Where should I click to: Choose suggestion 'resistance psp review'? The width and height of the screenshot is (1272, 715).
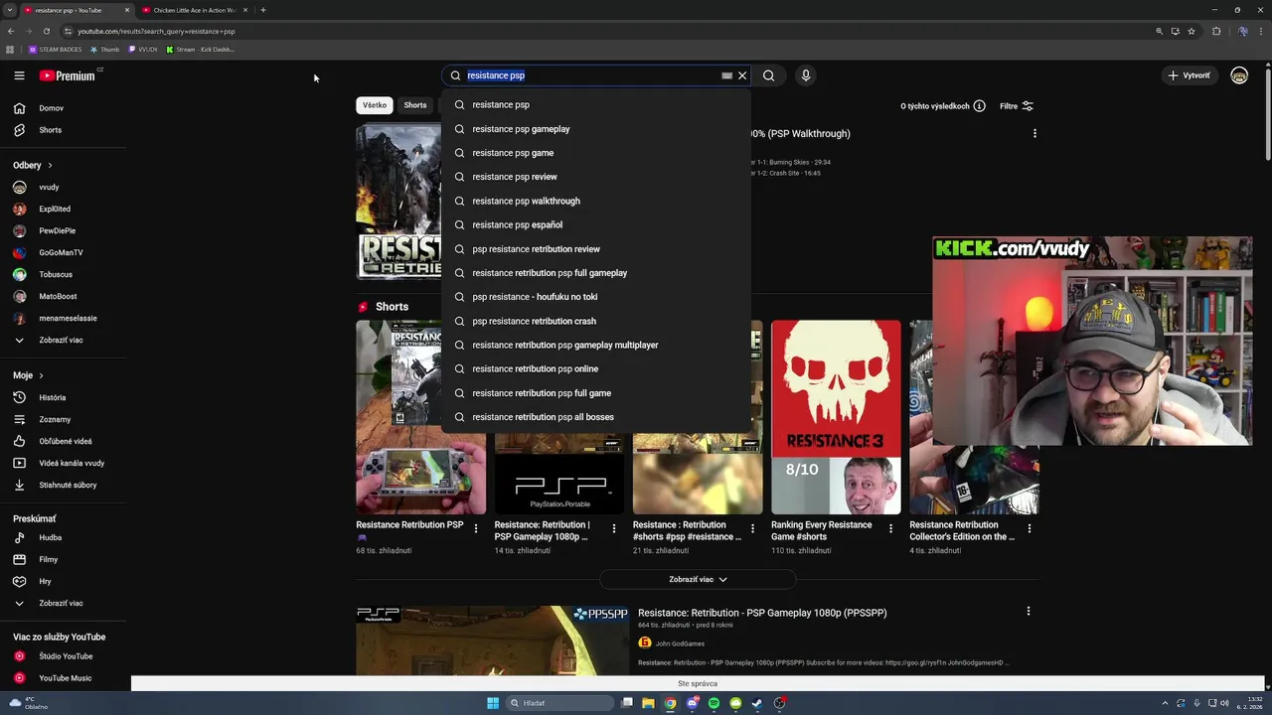point(596,177)
